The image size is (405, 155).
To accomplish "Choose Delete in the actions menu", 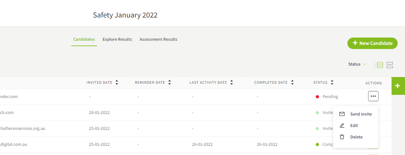I will 356,137.
